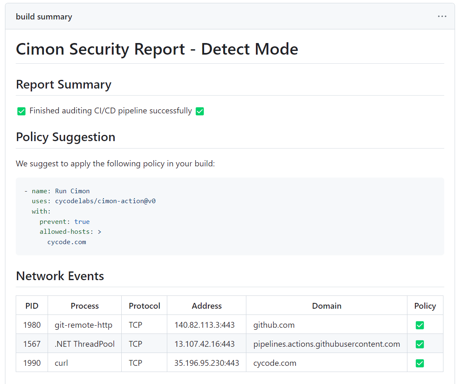Click the Process column header
Viewport: 460px width, 384px height.
[84, 306]
